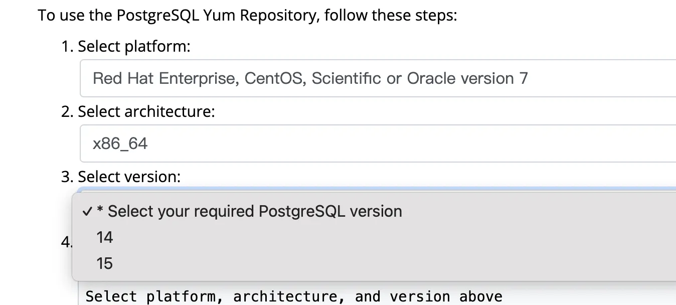Image resolution: width=676 pixels, height=305 pixels.
Task: Click the text 'Select platform, architecture, and version above'
Action: click(x=294, y=296)
